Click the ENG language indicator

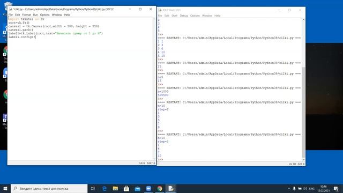[x=312, y=188]
